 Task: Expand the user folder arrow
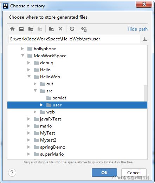point(41,105)
